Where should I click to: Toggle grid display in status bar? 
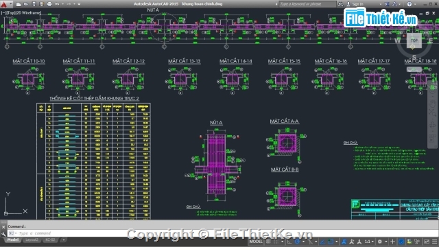coord(268,242)
